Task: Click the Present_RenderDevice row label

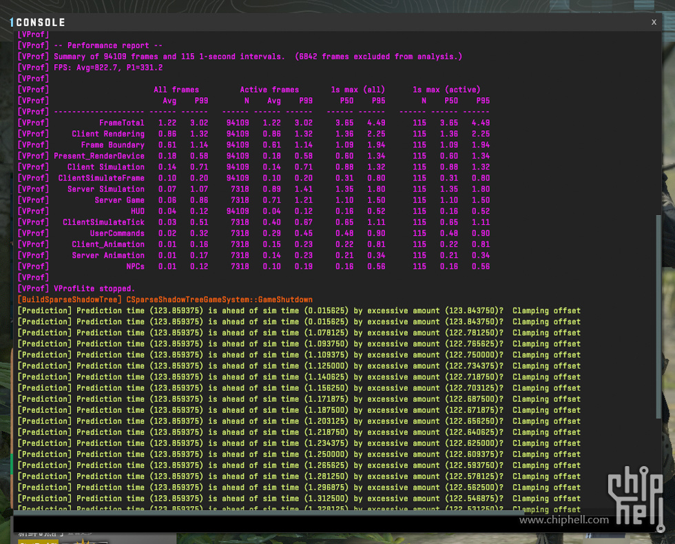Action: point(99,156)
